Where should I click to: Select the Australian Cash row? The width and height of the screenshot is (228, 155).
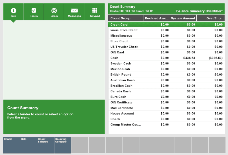(166, 80)
